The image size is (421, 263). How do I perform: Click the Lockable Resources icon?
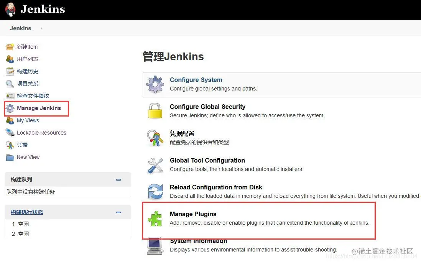[x=10, y=133]
